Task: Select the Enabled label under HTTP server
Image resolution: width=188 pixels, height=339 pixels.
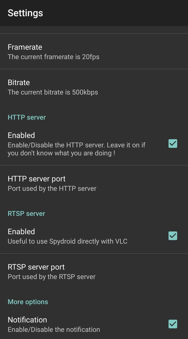Action: coord(21,135)
